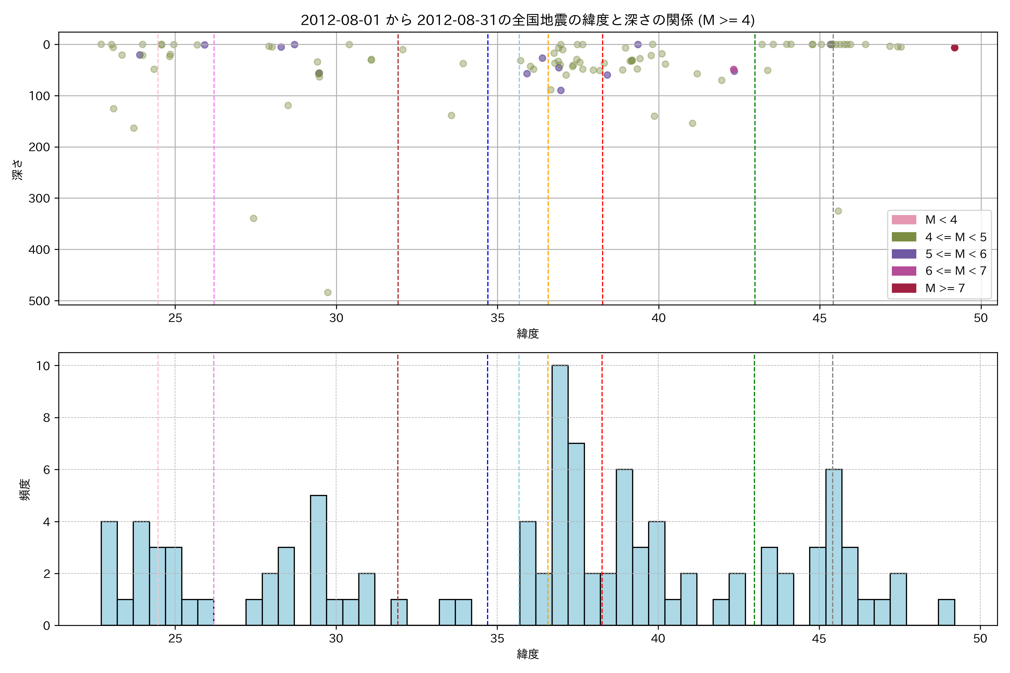
Task: Click the 頻度 y-axis label
Action: point(25,489)
